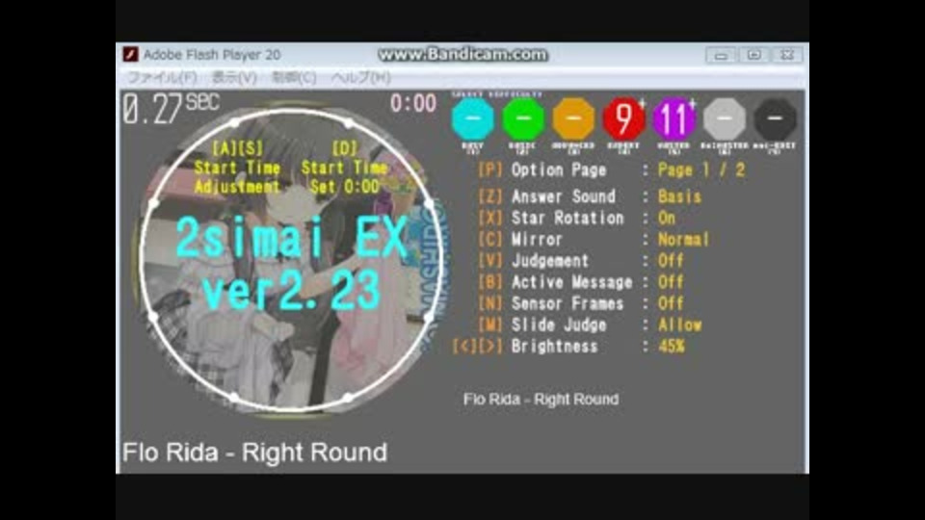Image resolution: width=925 pixels, height=520 pixels.
Task: Click the pink 0:00 timer
Action: click(413, 104)
